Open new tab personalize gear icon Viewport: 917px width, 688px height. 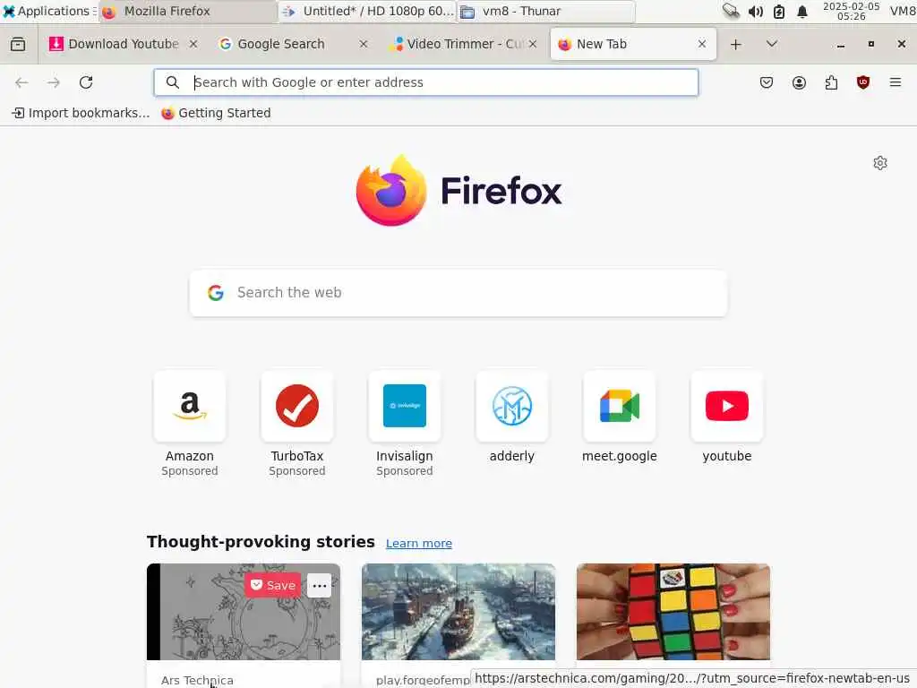point(879,163)
